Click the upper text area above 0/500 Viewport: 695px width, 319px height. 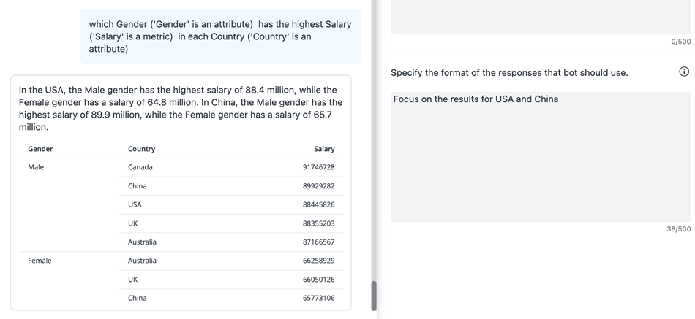tap(540, 16)
